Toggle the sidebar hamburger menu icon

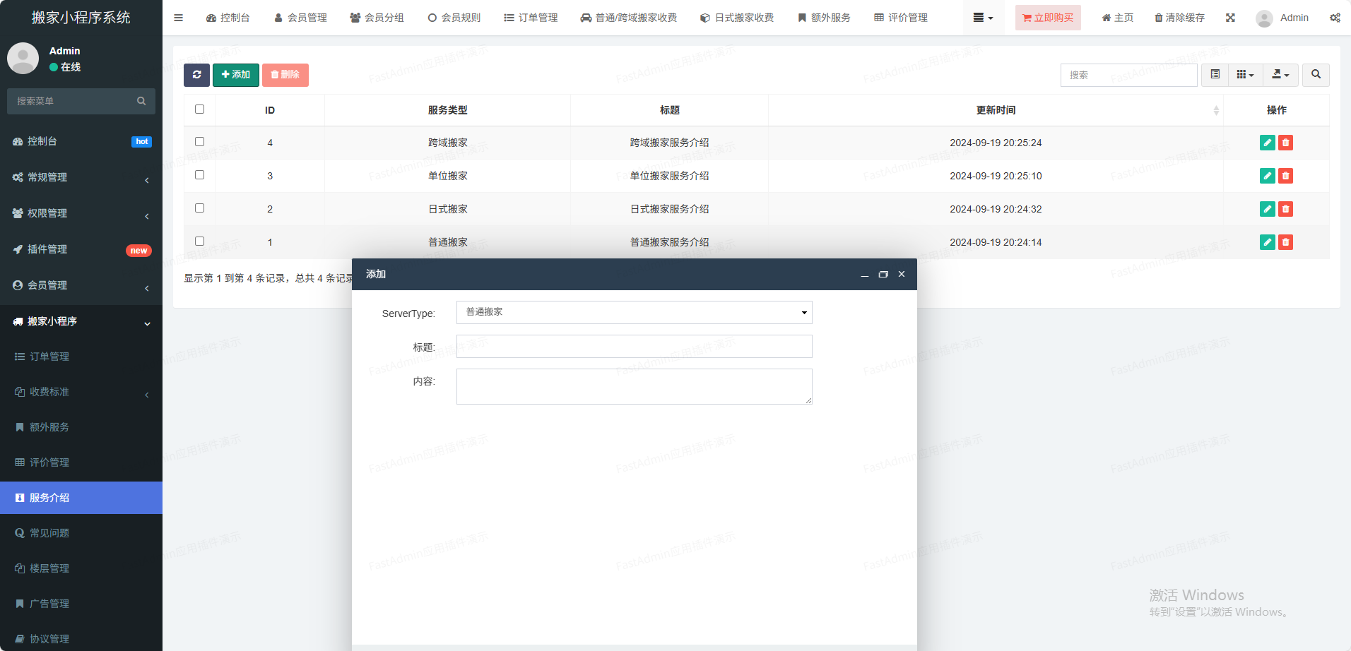point(179,18)
